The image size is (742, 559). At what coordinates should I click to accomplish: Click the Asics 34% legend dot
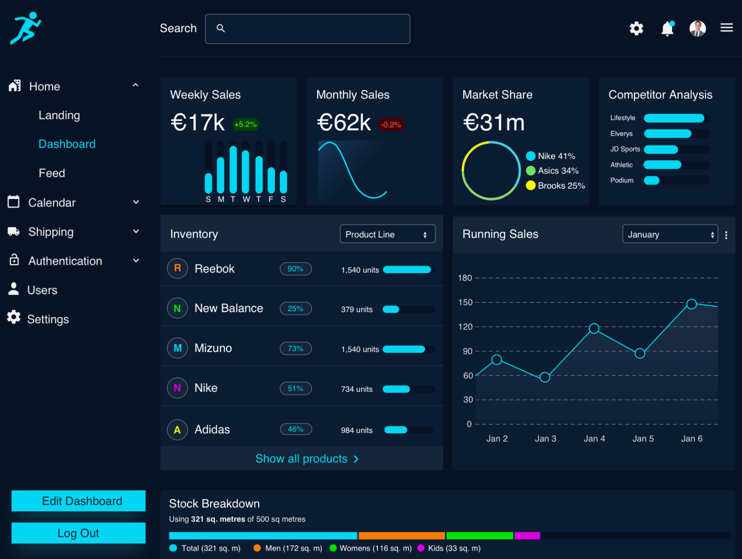(x=530, y=170)
